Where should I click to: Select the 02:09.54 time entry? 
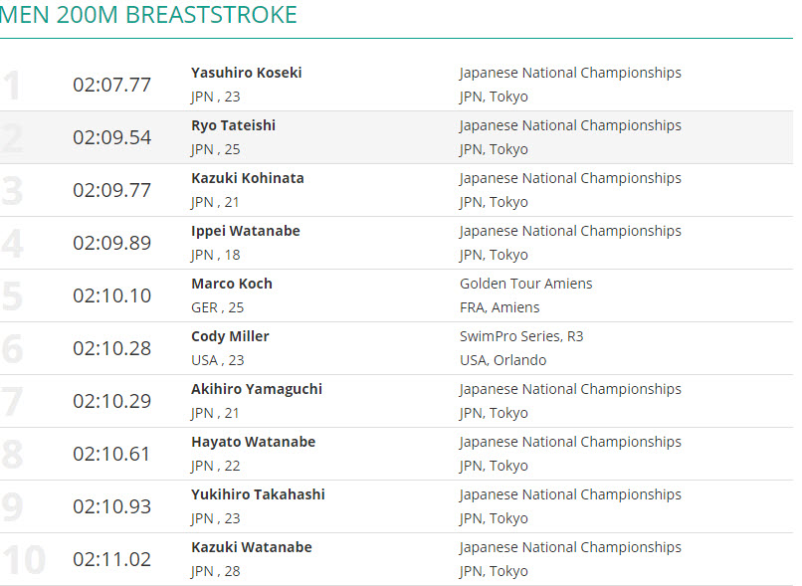pos(111,137)
